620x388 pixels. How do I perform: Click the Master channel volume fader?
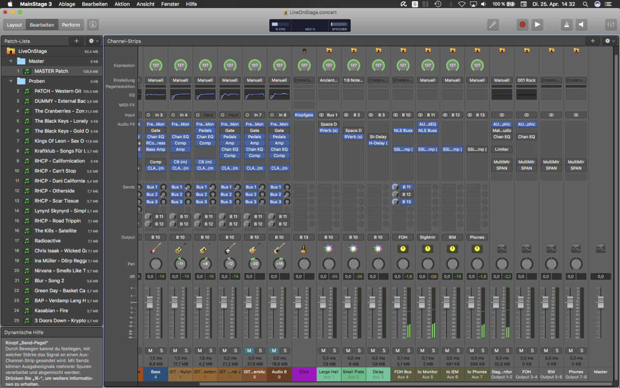pos(601,303)
